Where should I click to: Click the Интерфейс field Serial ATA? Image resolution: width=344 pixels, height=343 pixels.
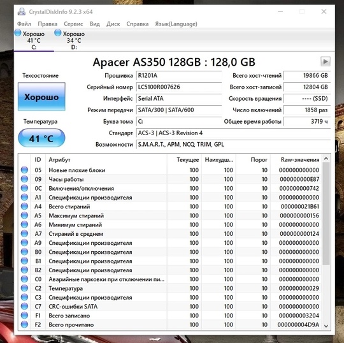(178, 98)
